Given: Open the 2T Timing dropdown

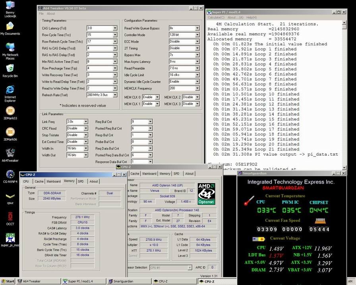Looking at the screenshot, I should click(x=197, y=48).
